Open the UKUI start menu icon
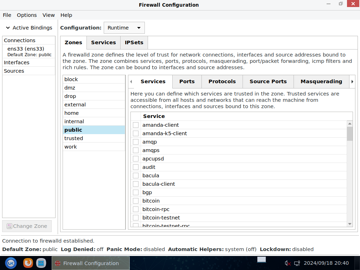Screen dimensions: 360x270 (x=11, y=263)
